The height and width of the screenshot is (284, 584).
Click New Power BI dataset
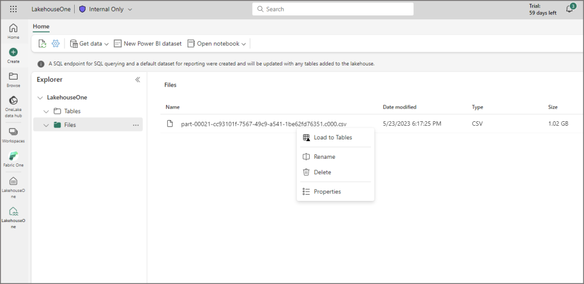point(148,43)
